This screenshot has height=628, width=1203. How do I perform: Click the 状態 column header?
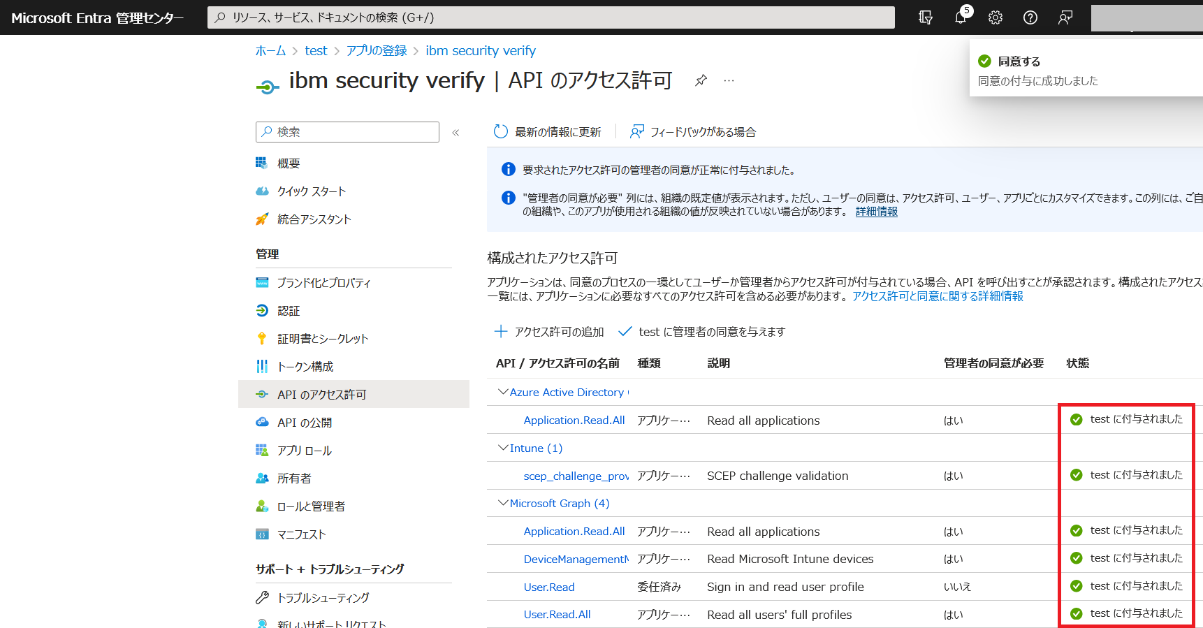[1078, 363]
